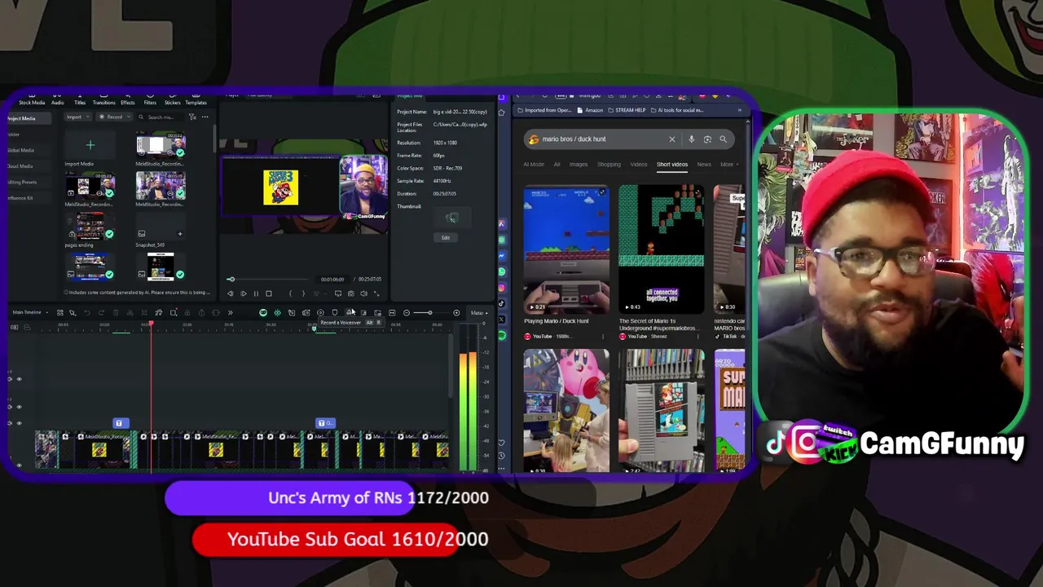Click the magnifier search button
This screenshot has width=1043, height=587.
click(x=723, y=139)
